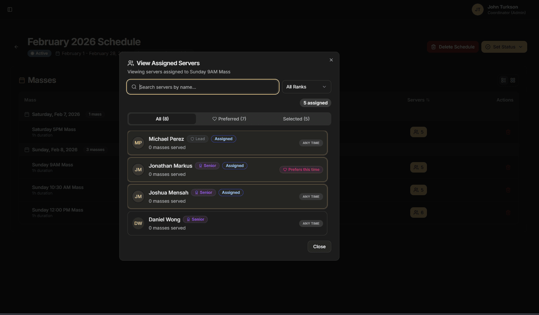Image resolution: width=539 pixels, height=315 pixels.
Task: Click the Close button in the dialog
Action: 319,246
